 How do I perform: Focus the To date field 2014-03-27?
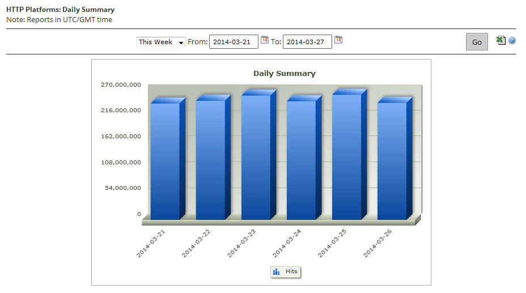point(307,42)
